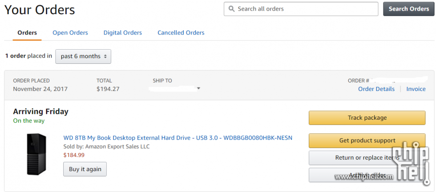
Task: Expand the past 6 months dropdown
Action: pyautogui.click(x=83, y=56)
